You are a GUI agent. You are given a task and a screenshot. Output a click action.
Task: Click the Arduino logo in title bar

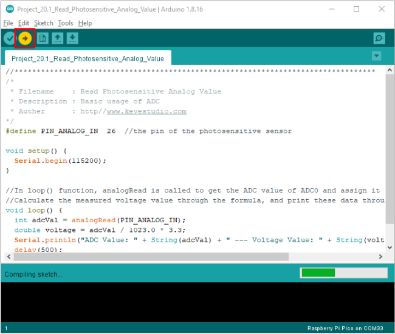[x=10, y=9]
